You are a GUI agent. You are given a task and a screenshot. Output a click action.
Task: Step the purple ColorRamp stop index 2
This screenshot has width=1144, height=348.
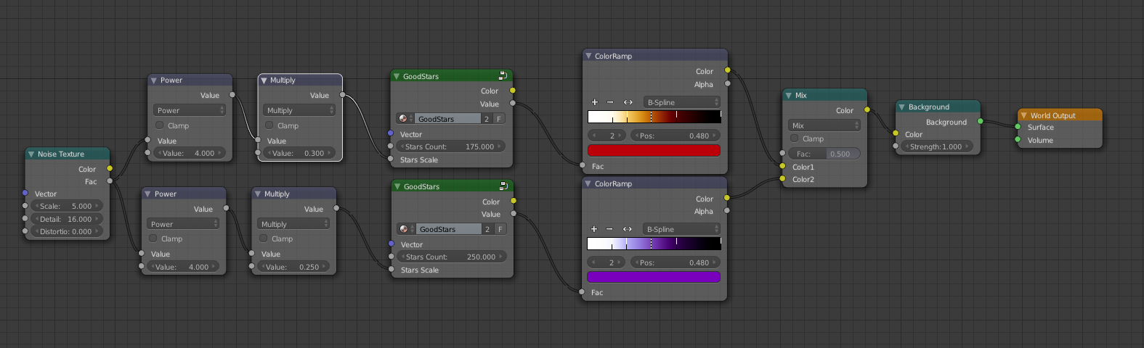607,262
